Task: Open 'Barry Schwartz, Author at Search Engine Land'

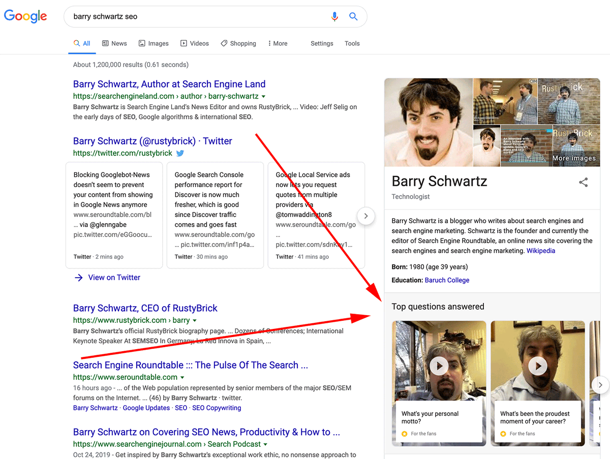Action: click(169, 84)
